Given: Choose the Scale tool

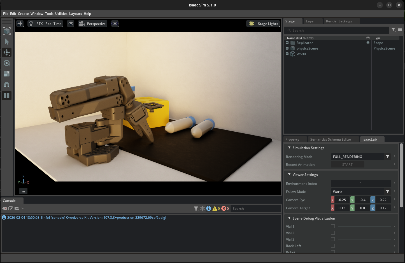Looking at the screenshot, I should tap(7, 74).
